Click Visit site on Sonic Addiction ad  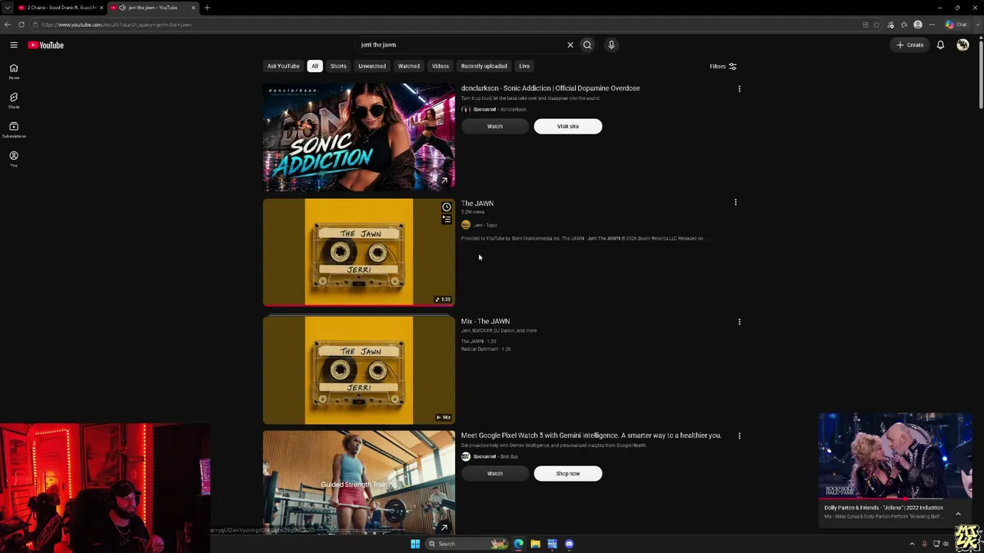568,127
